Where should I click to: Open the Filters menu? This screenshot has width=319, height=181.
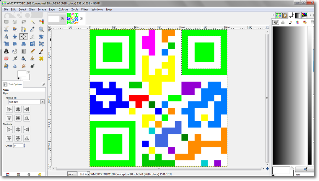pos(85,9)
